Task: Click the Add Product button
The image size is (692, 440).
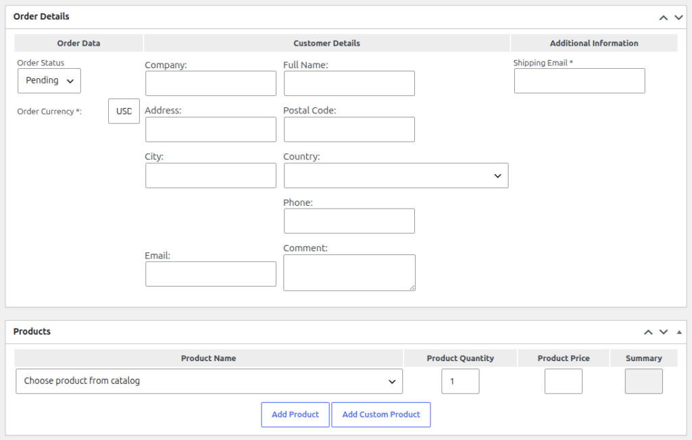Action: pos(295,414)
